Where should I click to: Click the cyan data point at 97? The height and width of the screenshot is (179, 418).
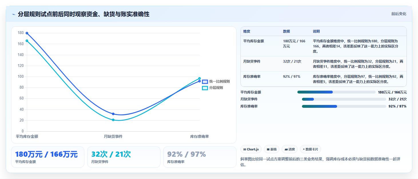[x=200, y=78]
